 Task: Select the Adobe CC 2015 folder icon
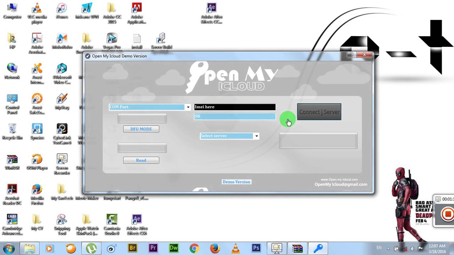click(x=112, y=13)
